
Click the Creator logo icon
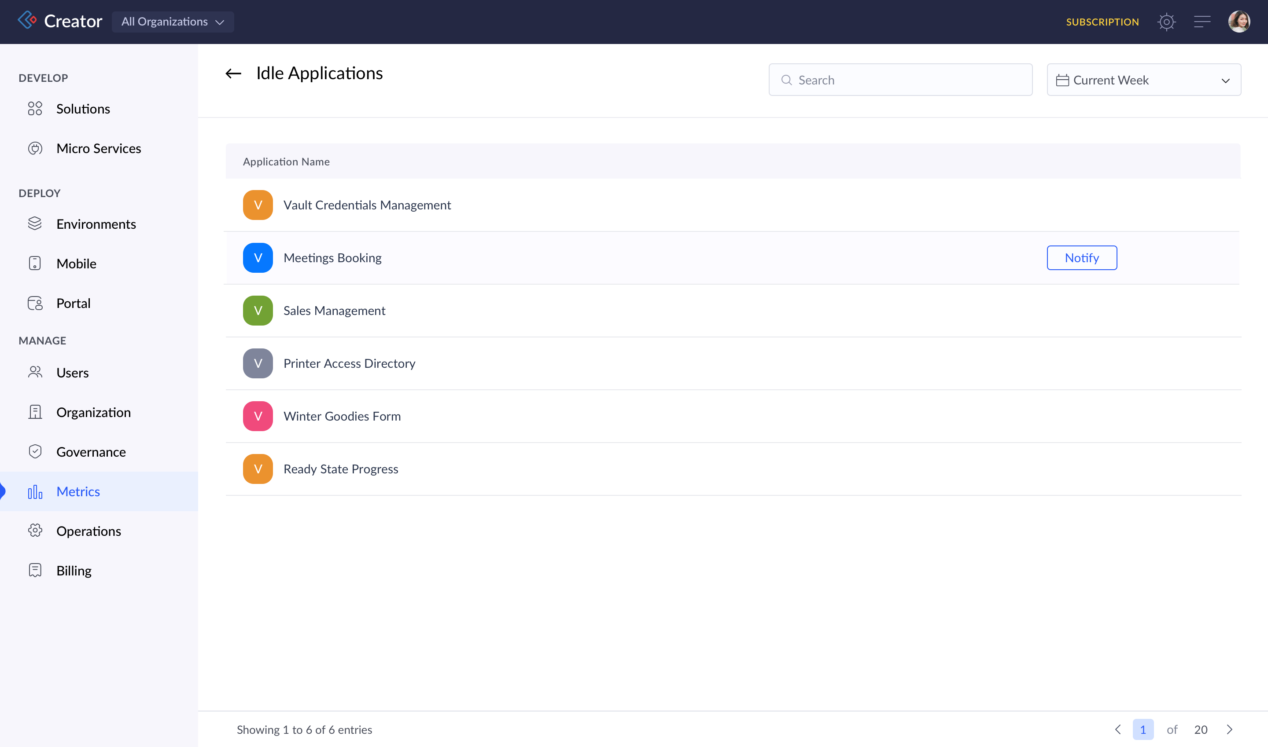pyautogui.click(x=27, y=21)
